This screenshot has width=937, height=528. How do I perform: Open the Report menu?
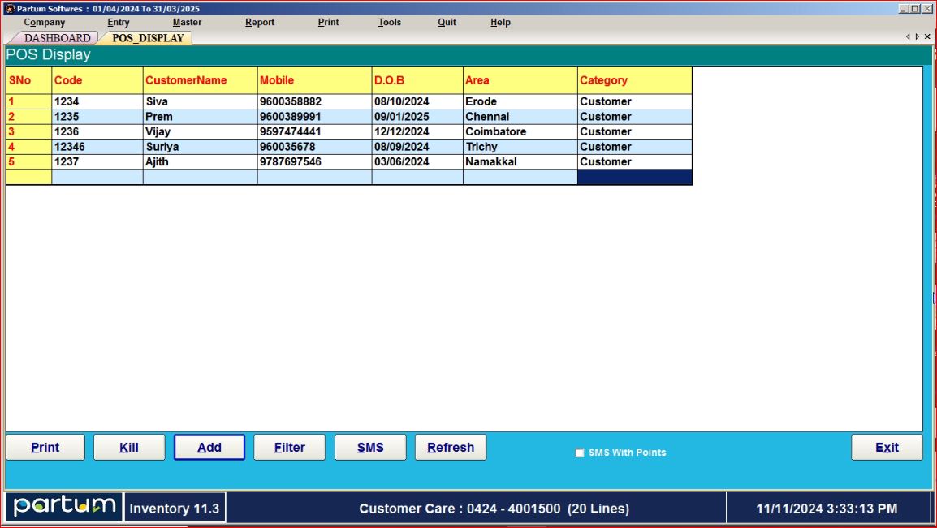tap(260, 23)
